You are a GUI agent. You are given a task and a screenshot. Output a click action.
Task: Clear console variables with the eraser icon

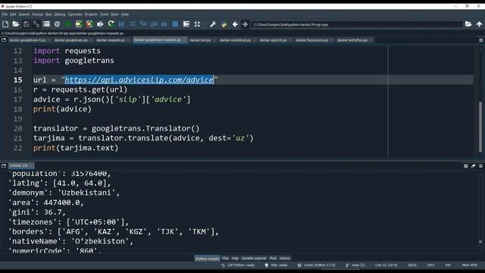(x=473, y=166)
